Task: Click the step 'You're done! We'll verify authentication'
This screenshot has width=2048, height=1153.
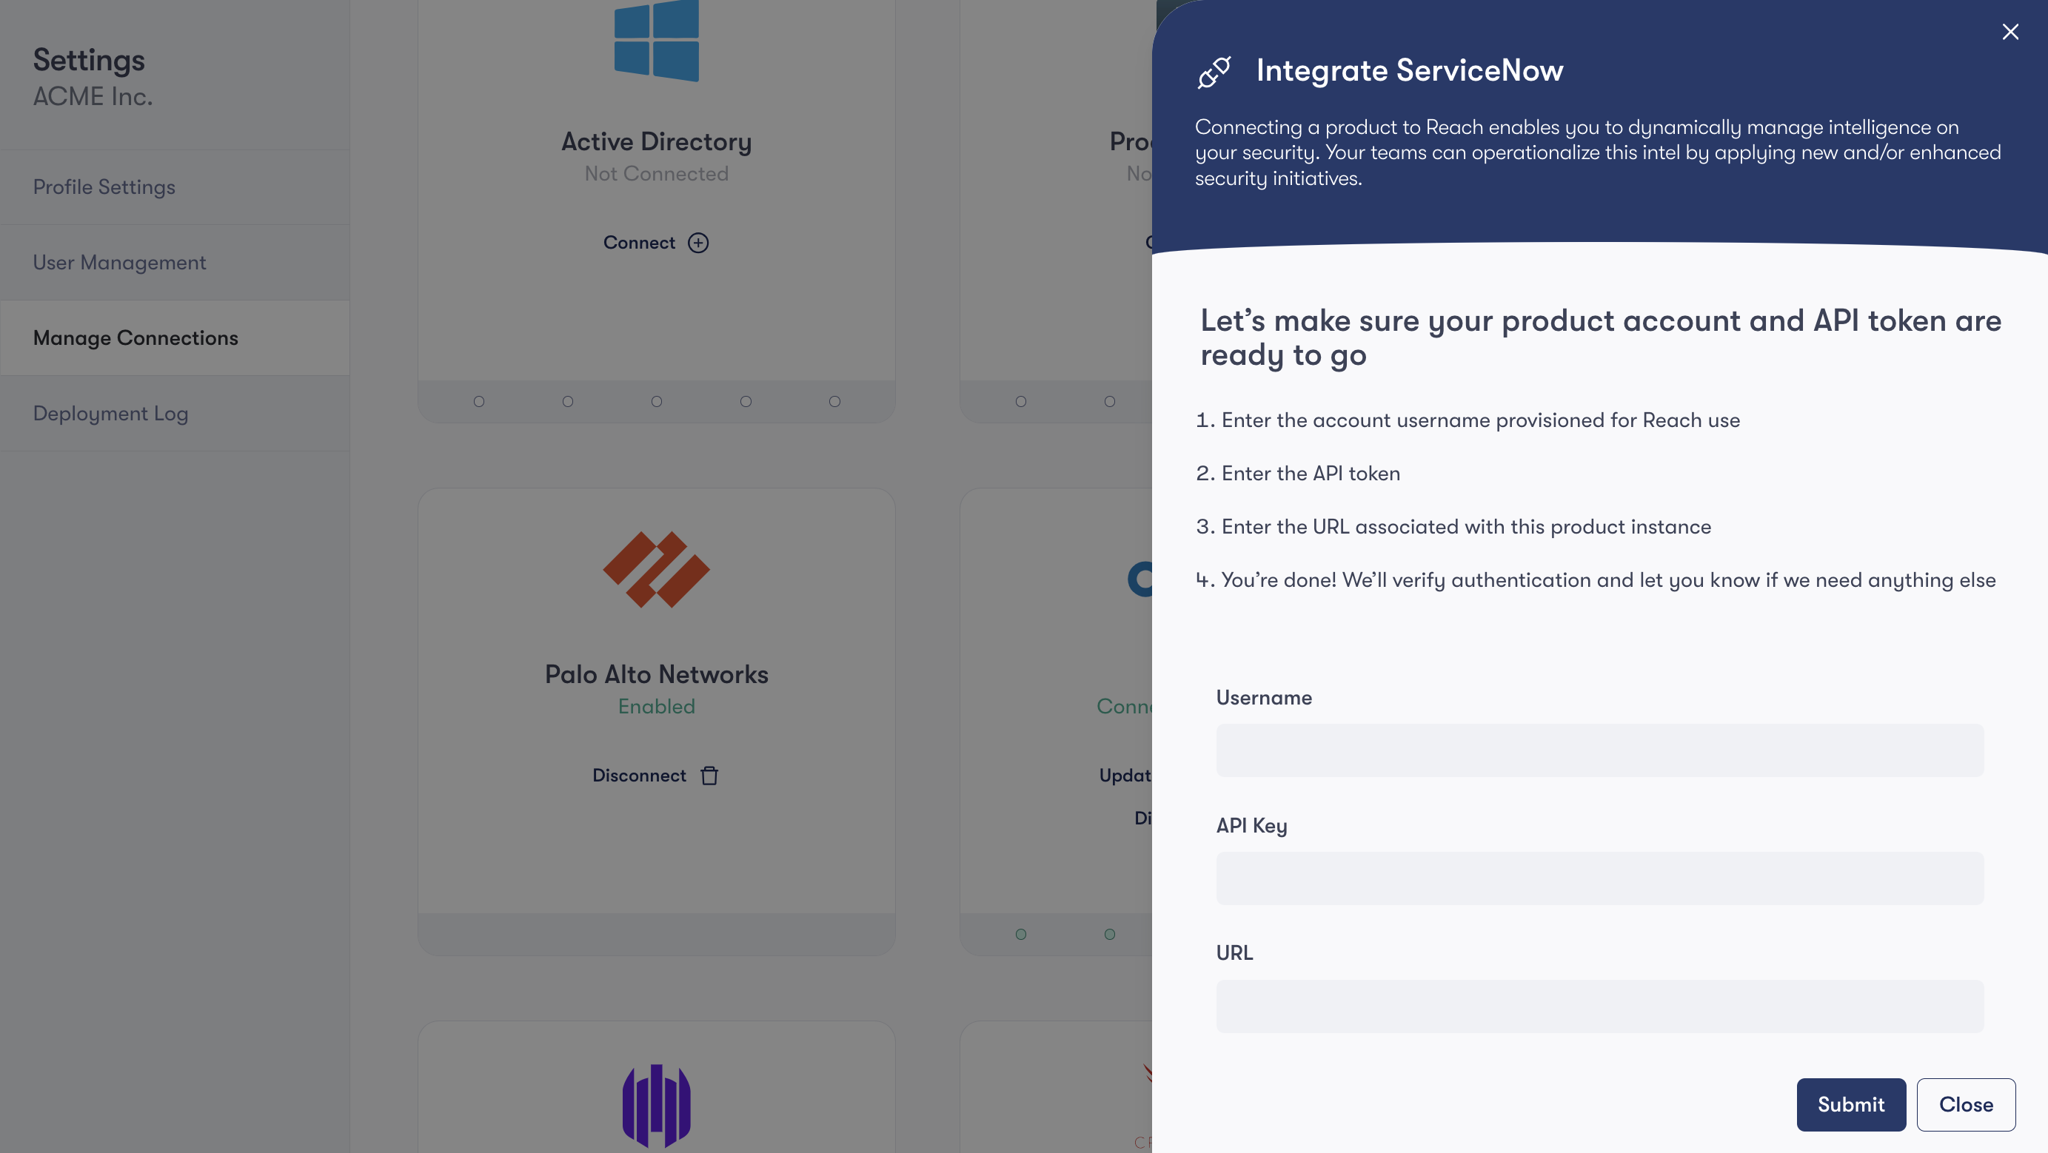Action: 1608,580
